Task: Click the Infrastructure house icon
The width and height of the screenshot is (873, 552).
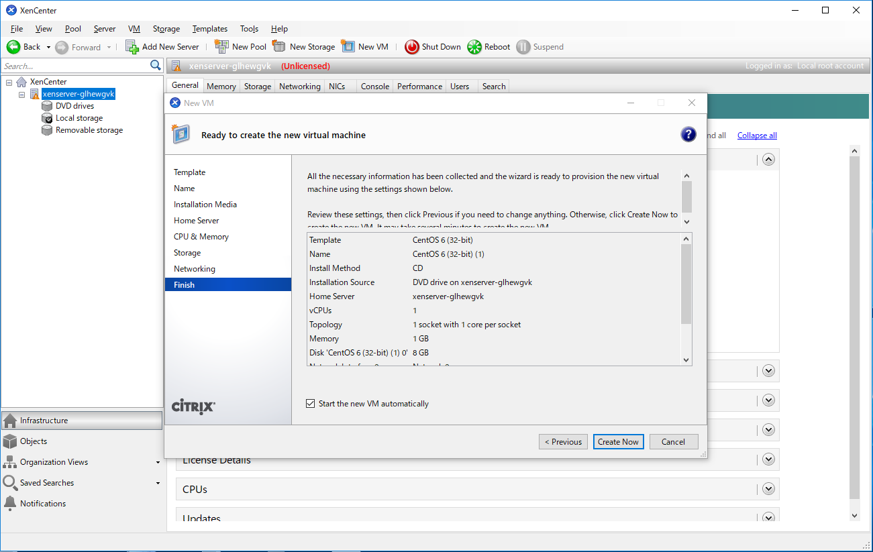Action: tap(10, 421)
